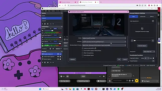Open scene filters icon in Scenes toolbar

[48, 24]
